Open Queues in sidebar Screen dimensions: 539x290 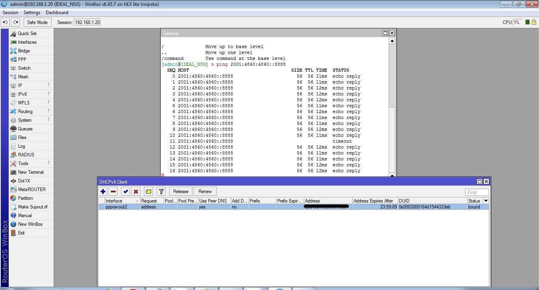coord(25,129)
